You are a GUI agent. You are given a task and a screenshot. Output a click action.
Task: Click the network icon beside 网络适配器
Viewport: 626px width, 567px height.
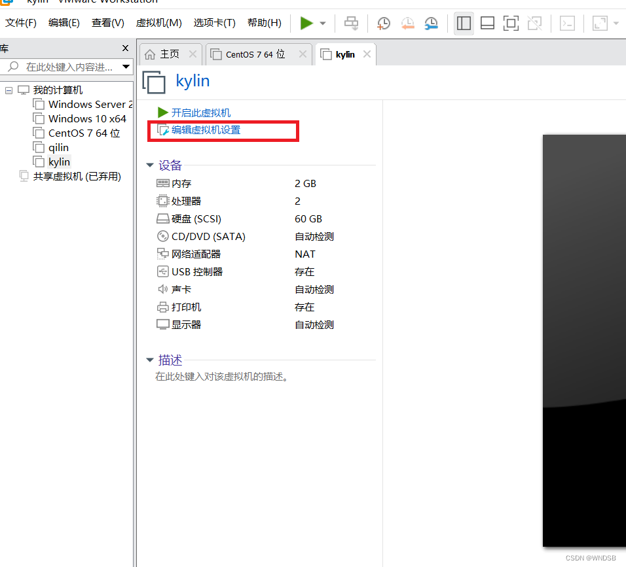click(163, 254)
